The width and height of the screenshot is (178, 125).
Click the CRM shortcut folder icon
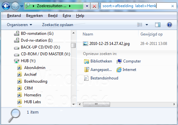[20, 88]
